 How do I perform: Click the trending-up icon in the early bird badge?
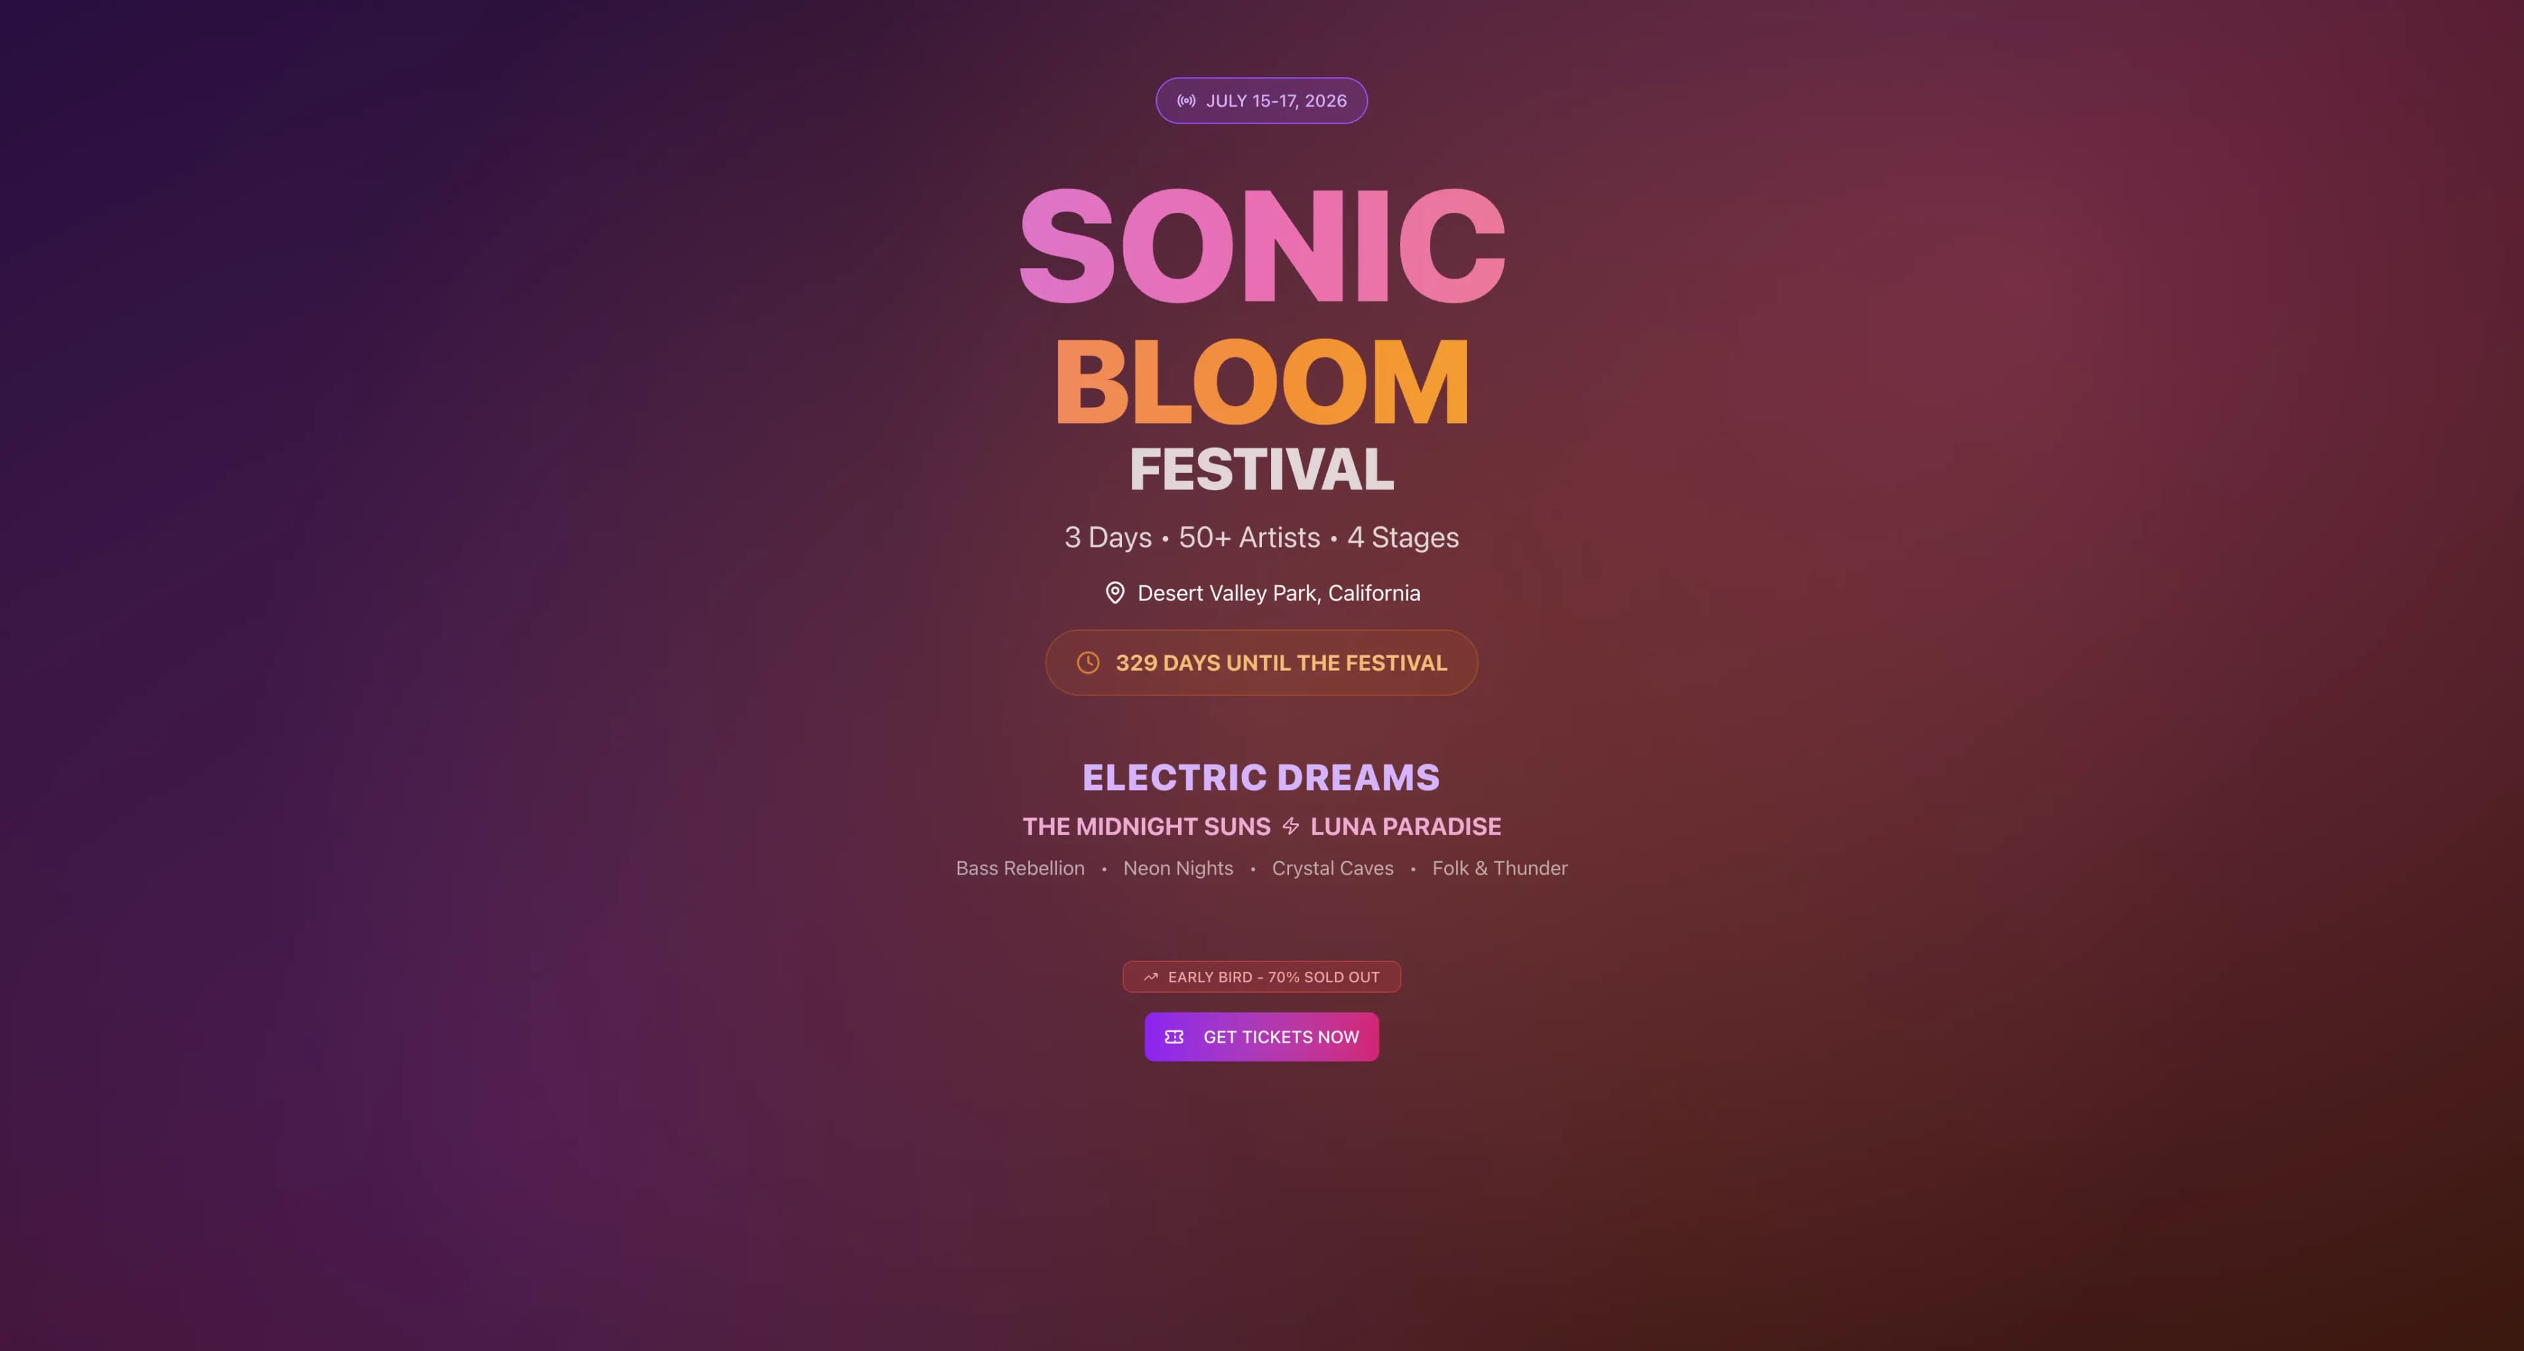(1150, 976)
